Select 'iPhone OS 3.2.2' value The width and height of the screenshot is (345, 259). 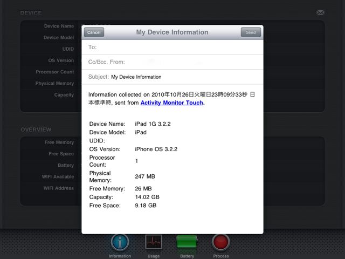click(156, 149)
